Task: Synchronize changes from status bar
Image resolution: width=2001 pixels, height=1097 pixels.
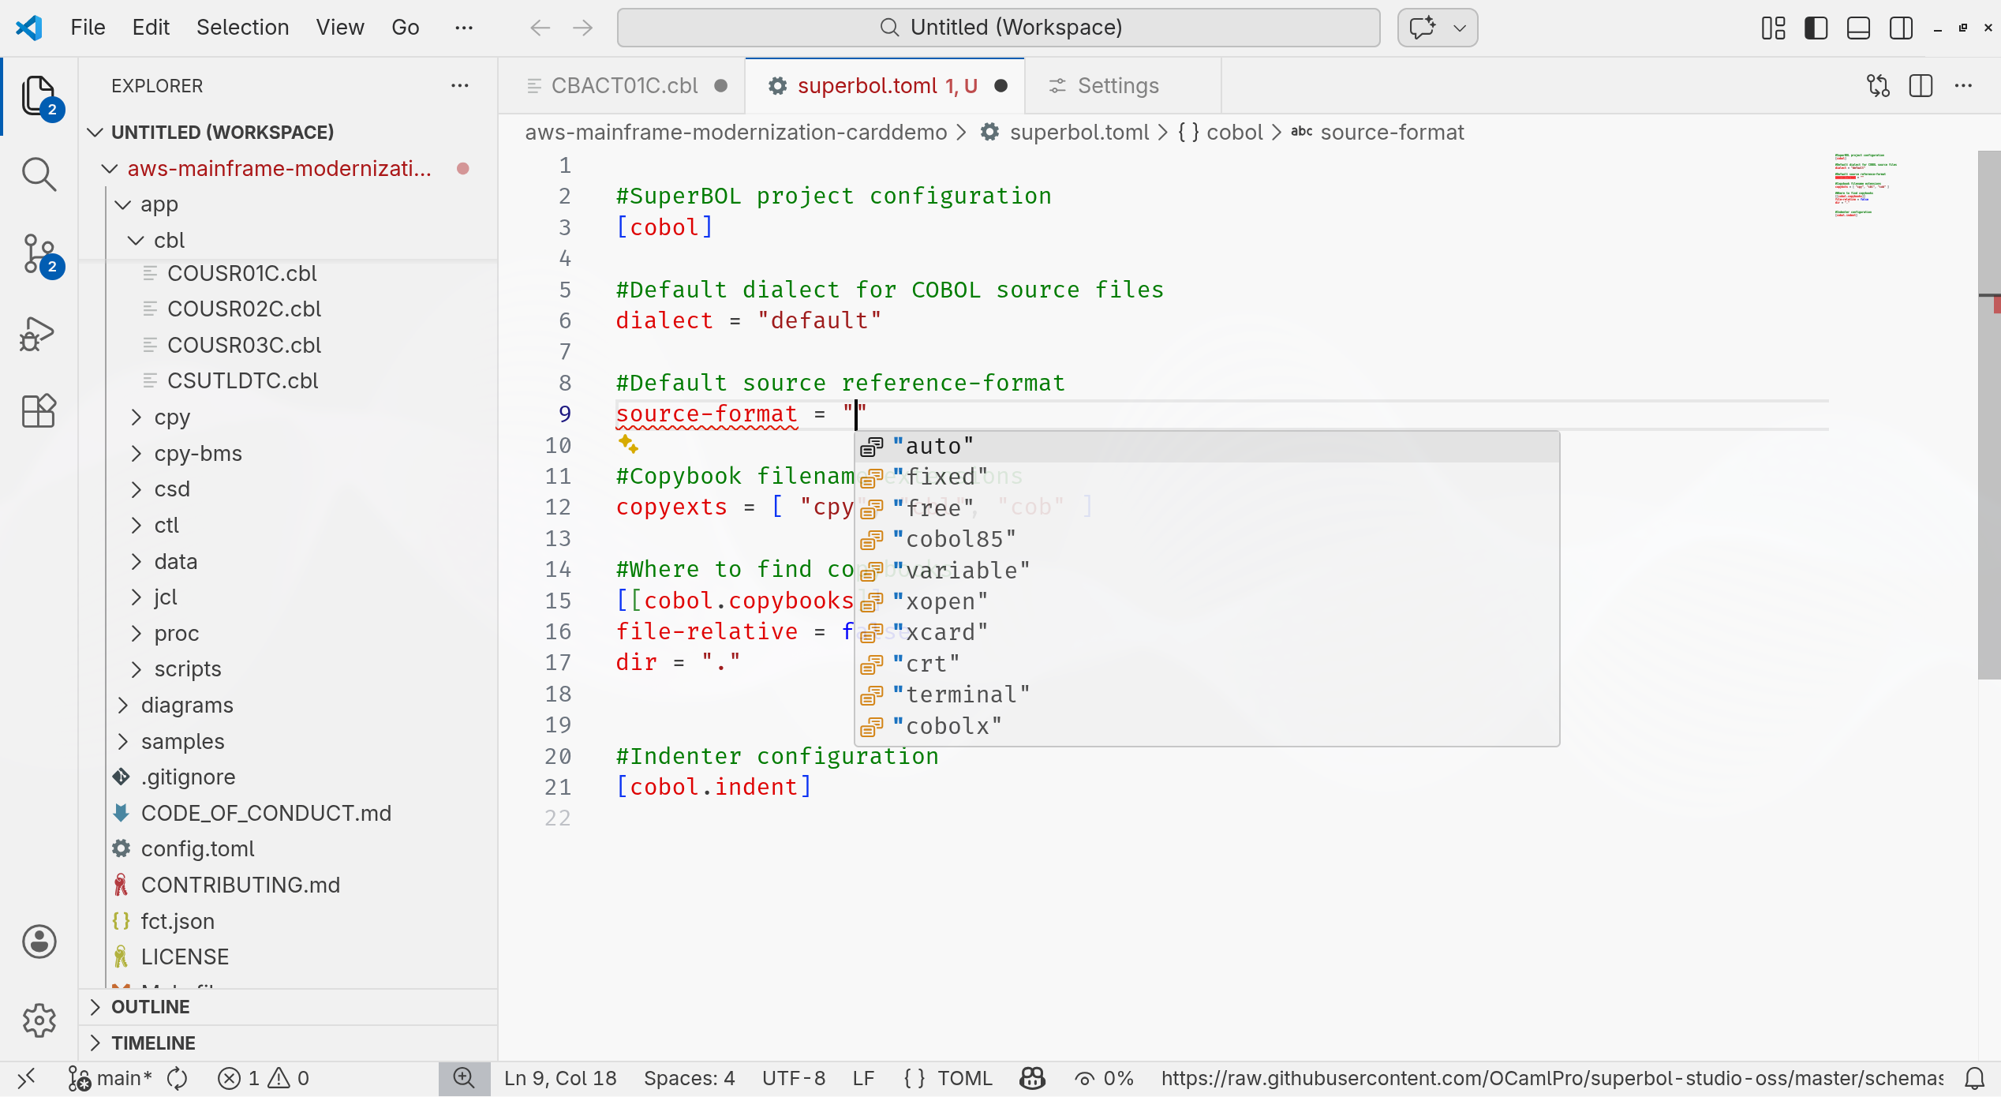Action: 178,1078
